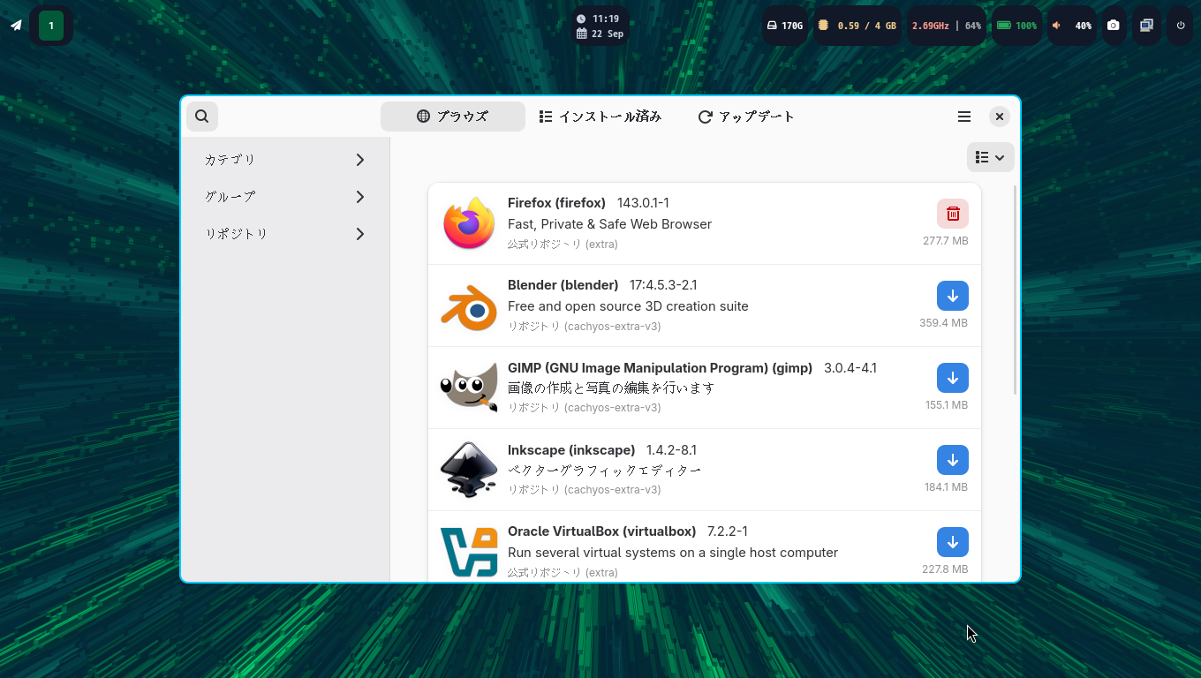Image resolution: width=1201 pixels, height=678 pixels.
Task: Open the hamburger main menu
Action: point(964,117)
